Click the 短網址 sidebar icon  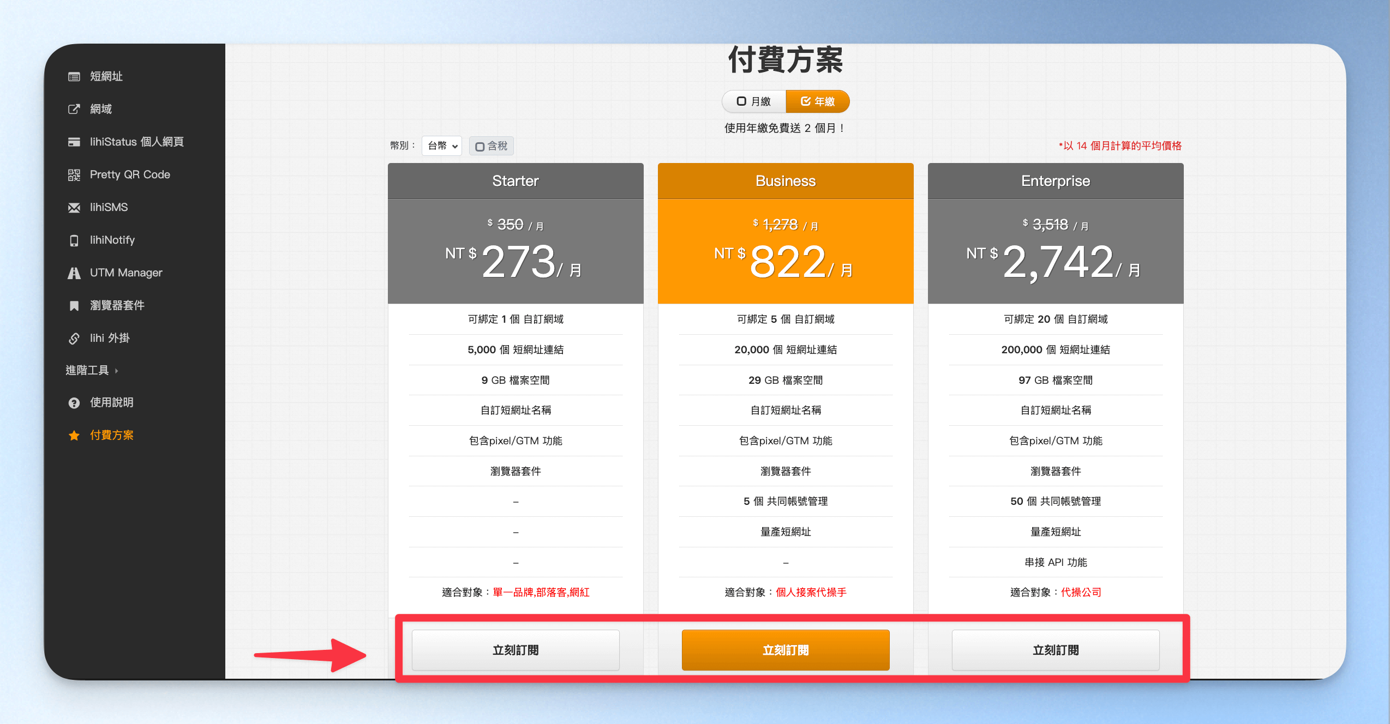coord(74,77)
